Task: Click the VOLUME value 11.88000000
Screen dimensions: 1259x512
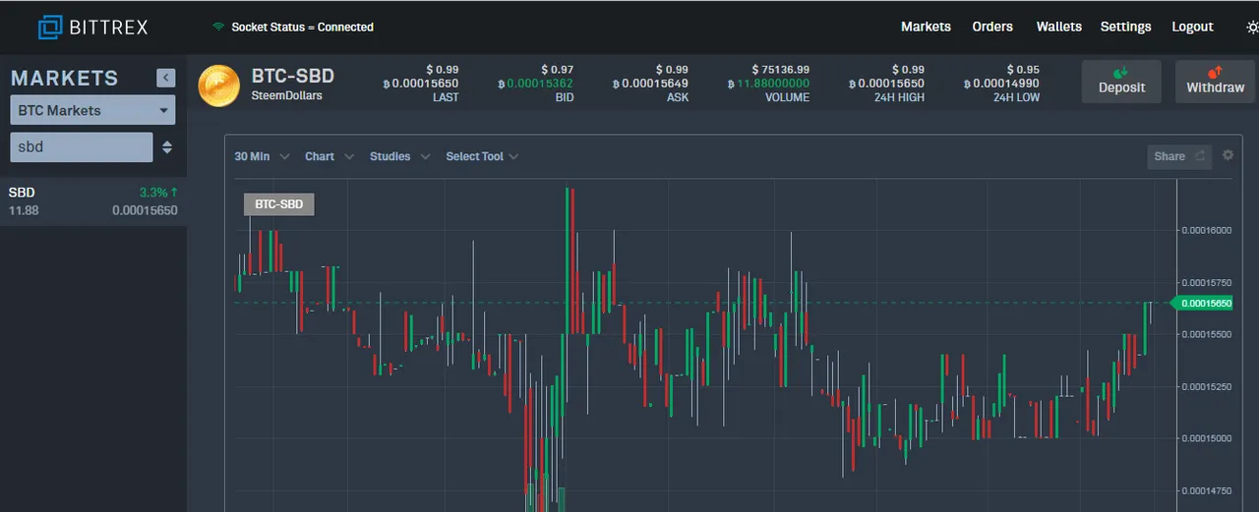Action: [767, 84]
